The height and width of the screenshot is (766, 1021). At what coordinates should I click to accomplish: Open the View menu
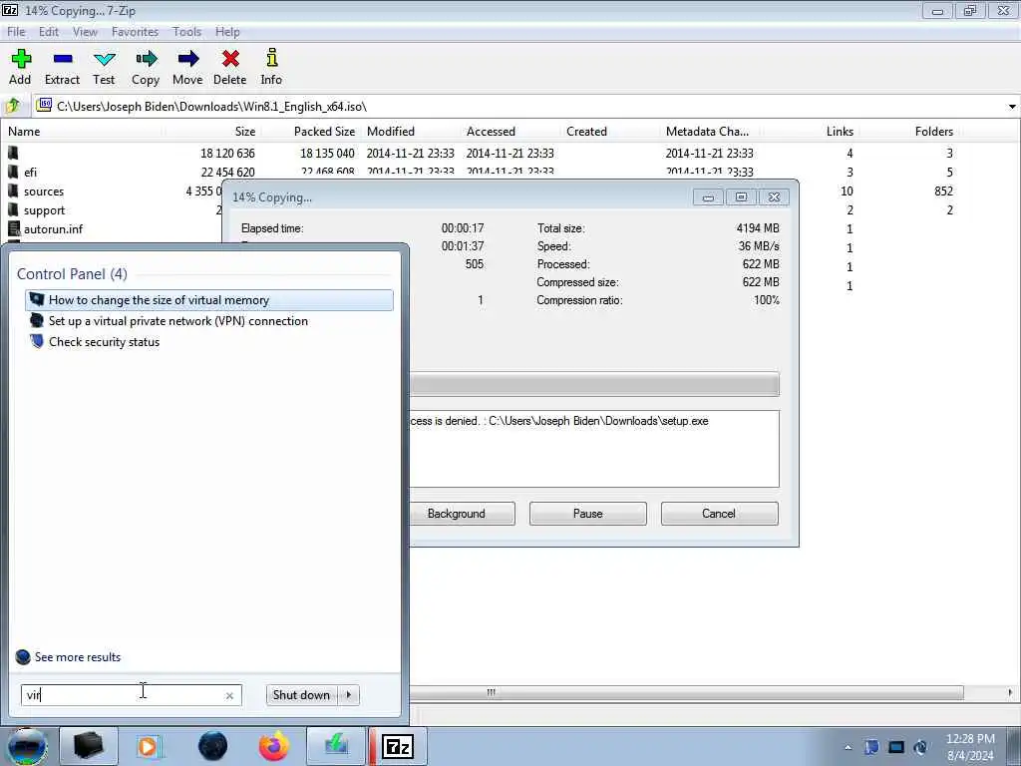click(85, 31)
